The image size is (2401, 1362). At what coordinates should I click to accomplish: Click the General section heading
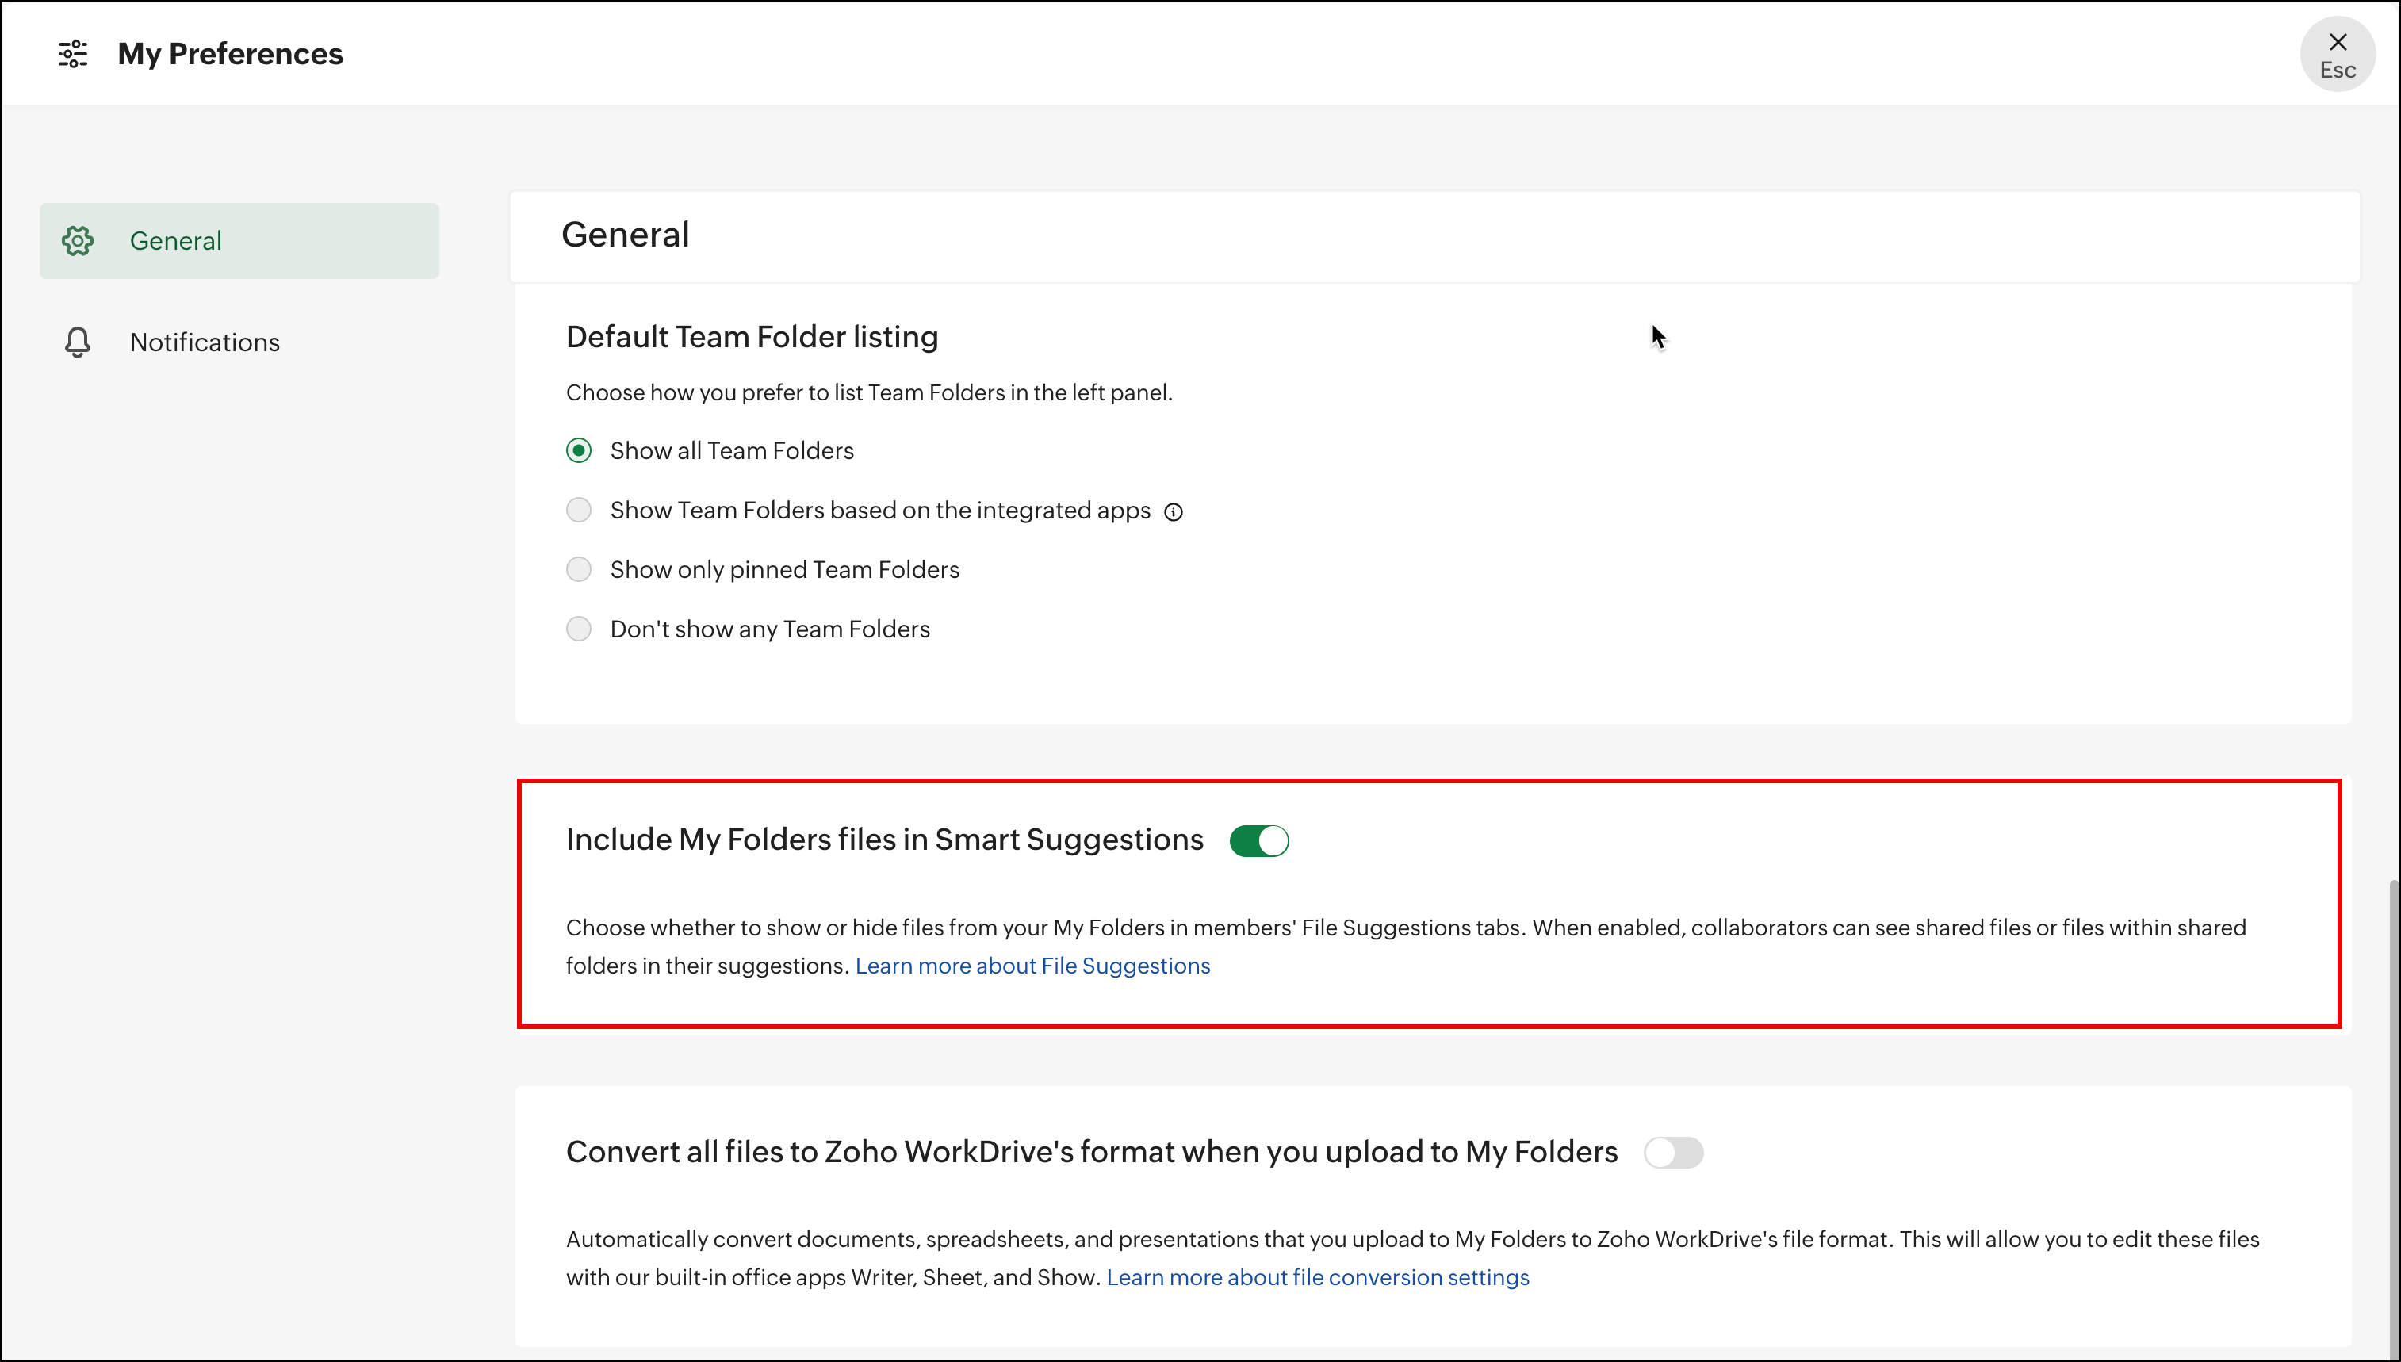pyautogui.click(x=625, y=234)
